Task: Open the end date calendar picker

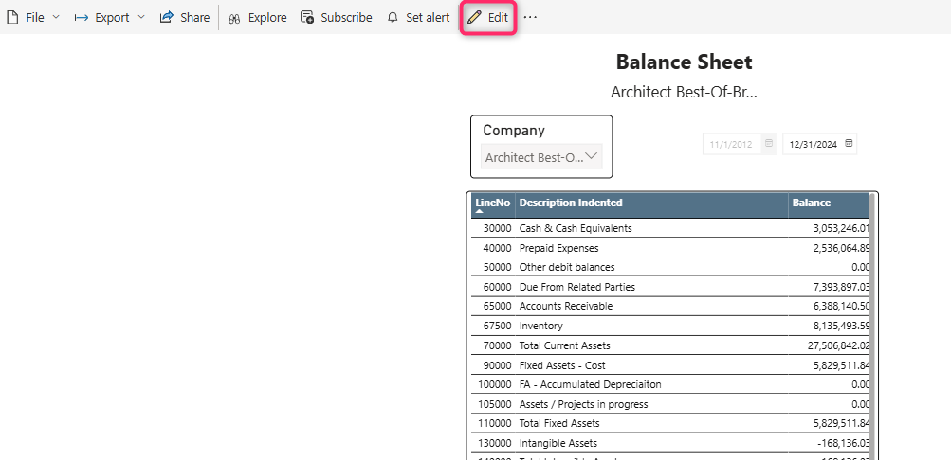Action: pos(849,144)
